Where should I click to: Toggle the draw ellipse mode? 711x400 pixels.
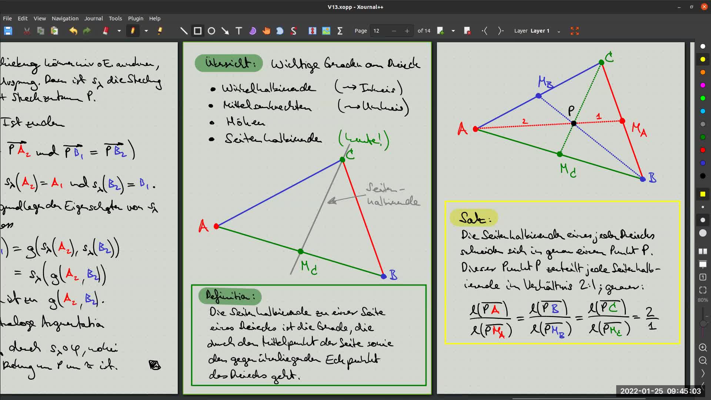pyautogui.click(x=211, y=31)
